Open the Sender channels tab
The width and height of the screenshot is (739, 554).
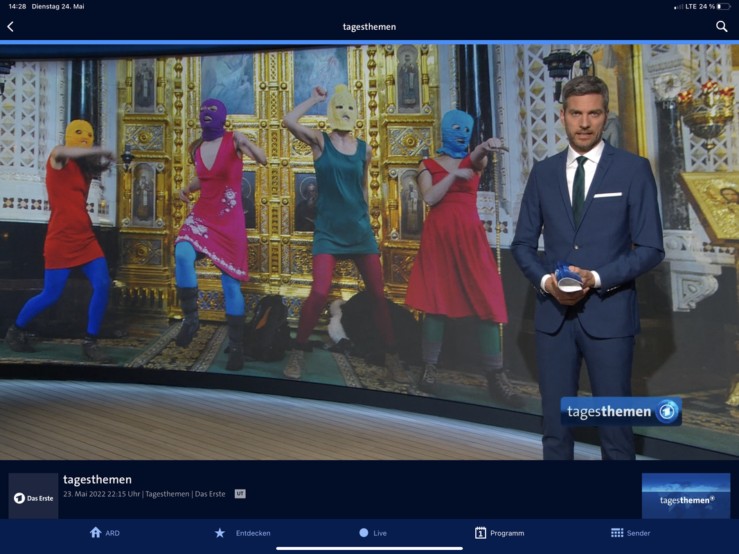coord(630,533)
